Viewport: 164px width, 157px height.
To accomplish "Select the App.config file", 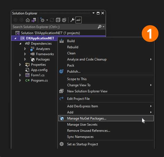I will 39,70.
